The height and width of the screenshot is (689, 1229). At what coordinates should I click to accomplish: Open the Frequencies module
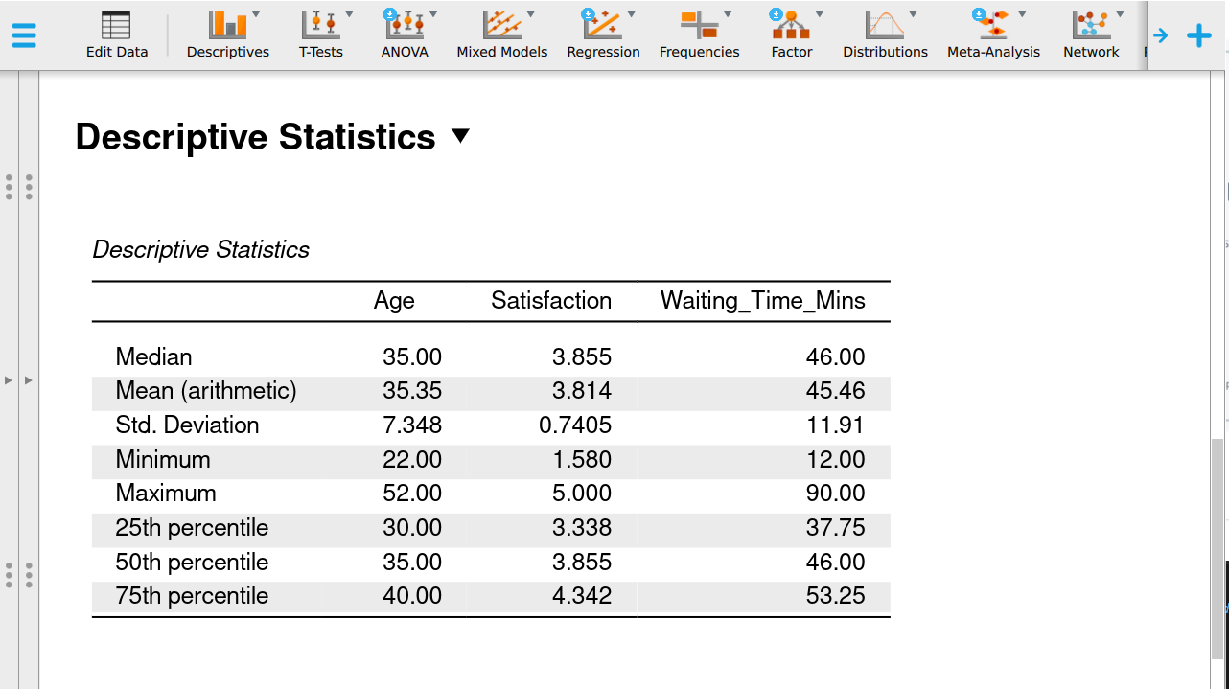[x=700, y=36]
